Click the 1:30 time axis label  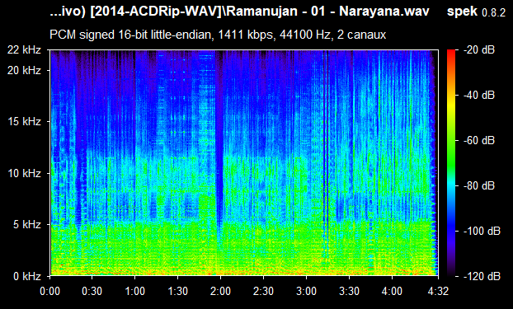(x=177, y=291)
